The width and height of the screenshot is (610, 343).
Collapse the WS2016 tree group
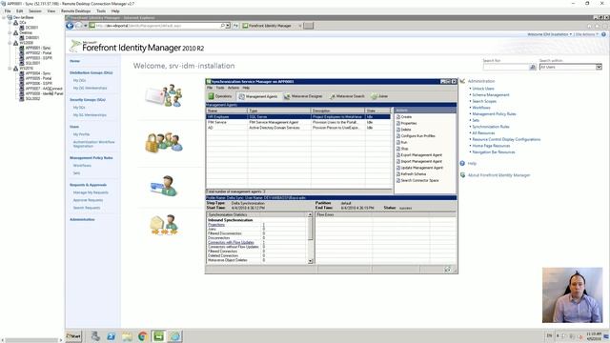(10, 68)
